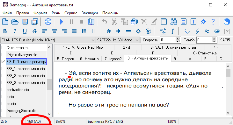Toggle italic formatting
Screen dimensions: 233x125
pos(15,31)
